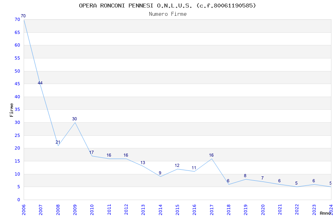Click x-axis year label 2009

(75, 210)
